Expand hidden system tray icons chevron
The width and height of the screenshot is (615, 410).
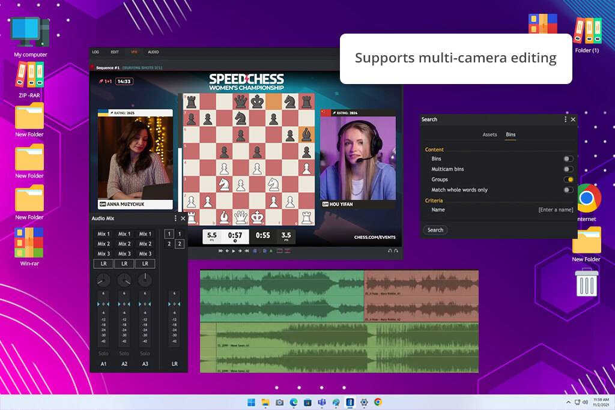point(568,402)
